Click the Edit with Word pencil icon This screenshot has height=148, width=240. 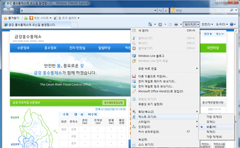134,91
